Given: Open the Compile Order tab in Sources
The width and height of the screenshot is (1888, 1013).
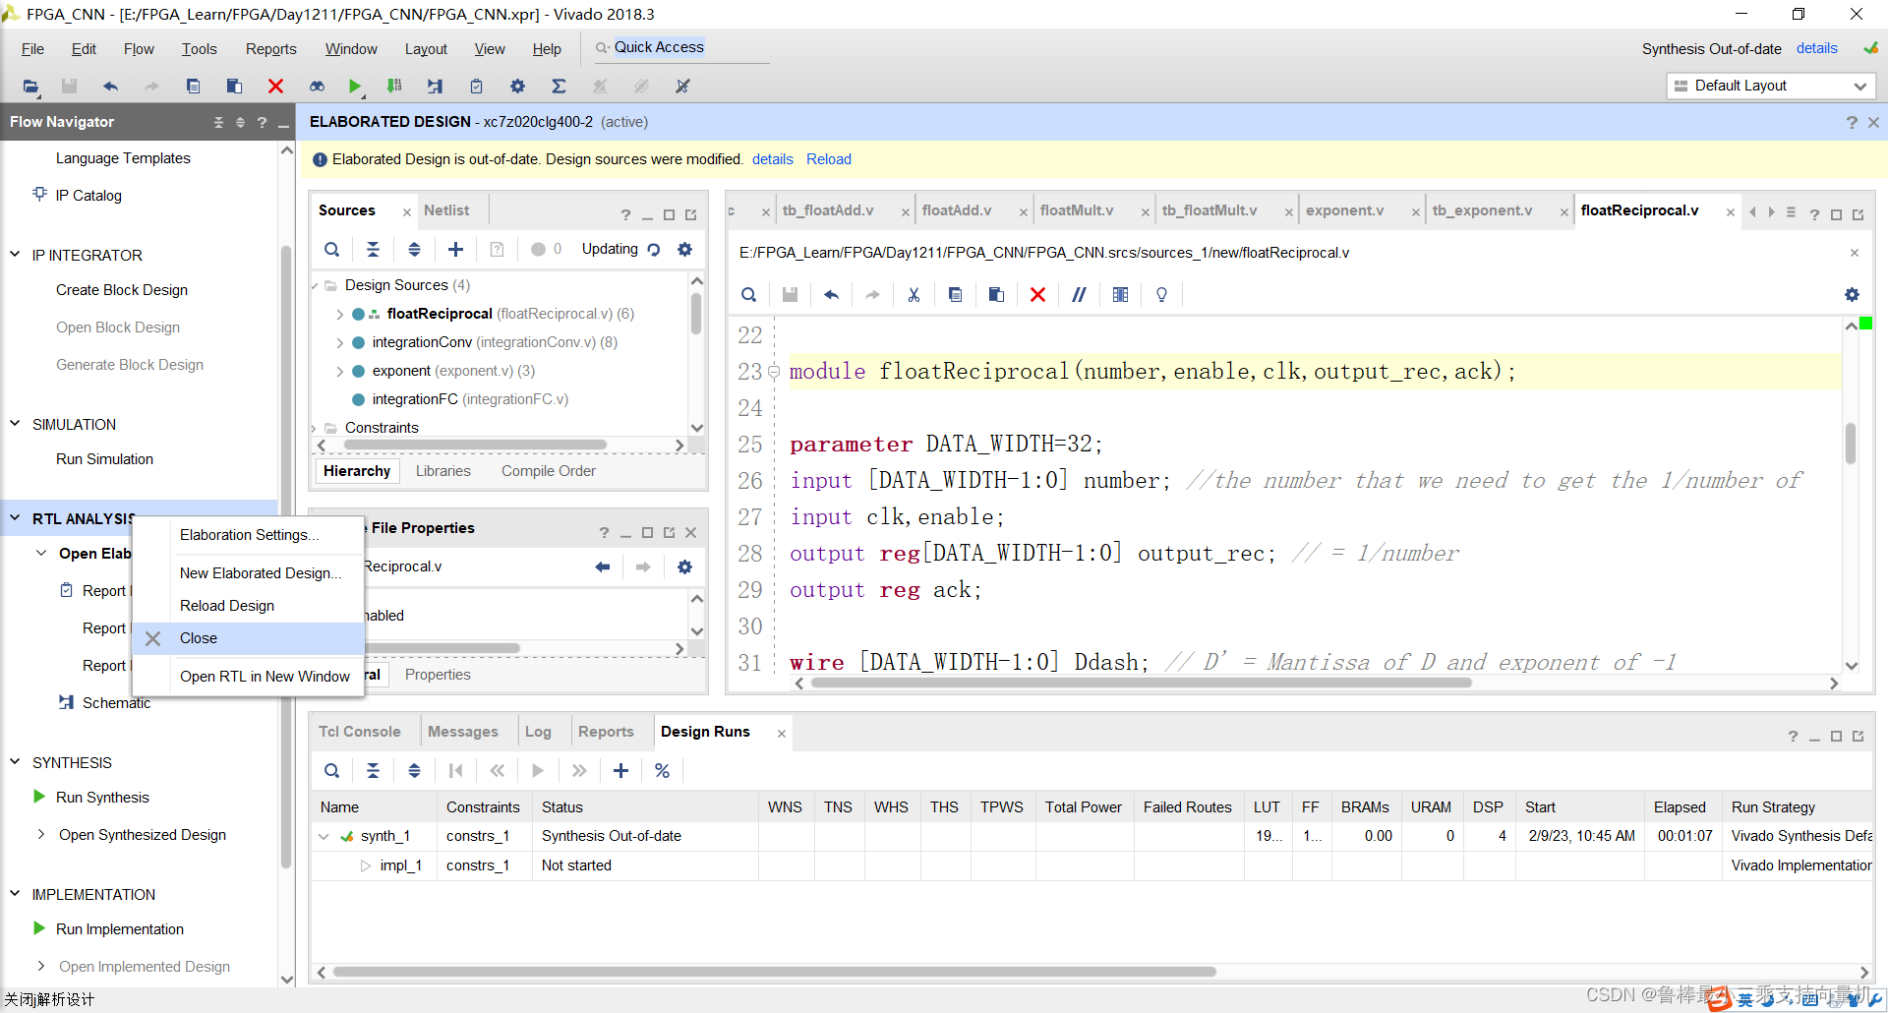Looking at the screenshot, I should pyautogui.click(x=548, y=471).
